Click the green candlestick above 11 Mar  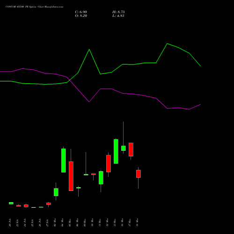pyautogui.click(x=101, y=178)
